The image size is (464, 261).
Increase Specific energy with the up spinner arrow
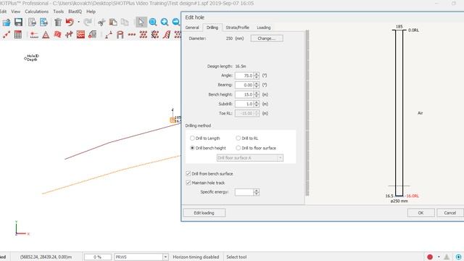coord(257,190)
